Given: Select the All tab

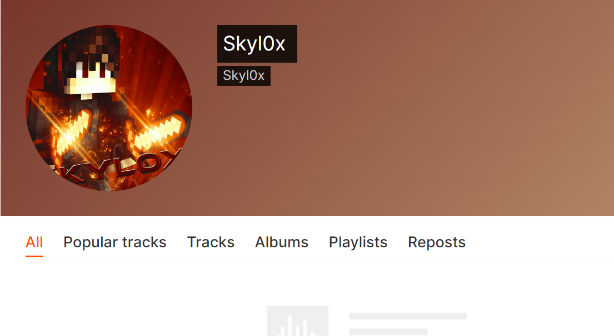Looking at the screenshot, I should 34,242.
